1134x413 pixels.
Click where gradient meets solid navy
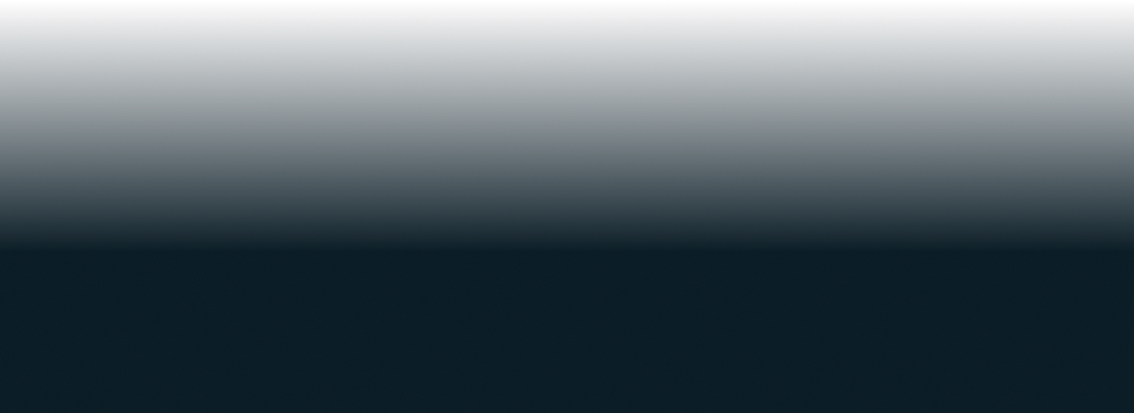click(x=567, y=249)
